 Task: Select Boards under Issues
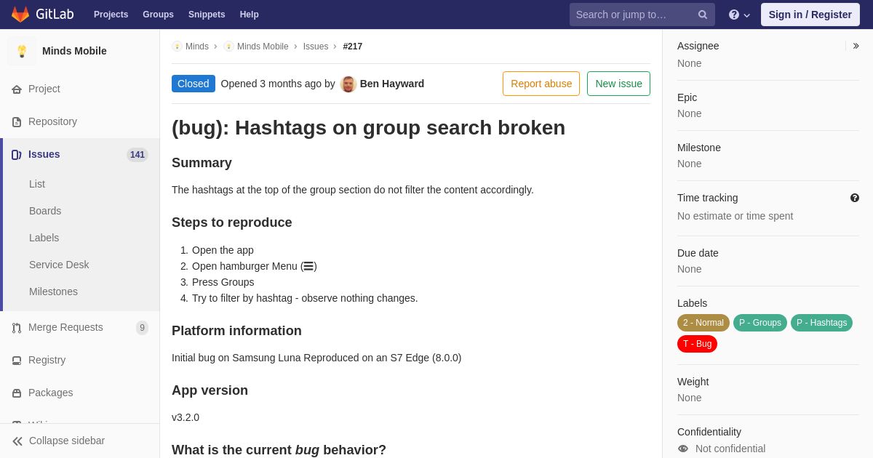pos(45,211)
